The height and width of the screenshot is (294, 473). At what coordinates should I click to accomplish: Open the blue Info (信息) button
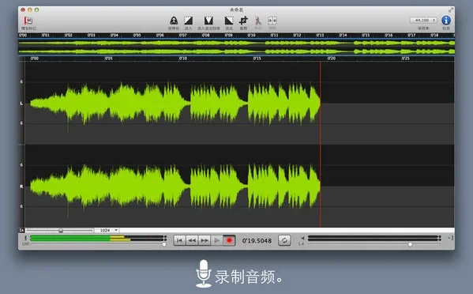[x=446, y=21]
